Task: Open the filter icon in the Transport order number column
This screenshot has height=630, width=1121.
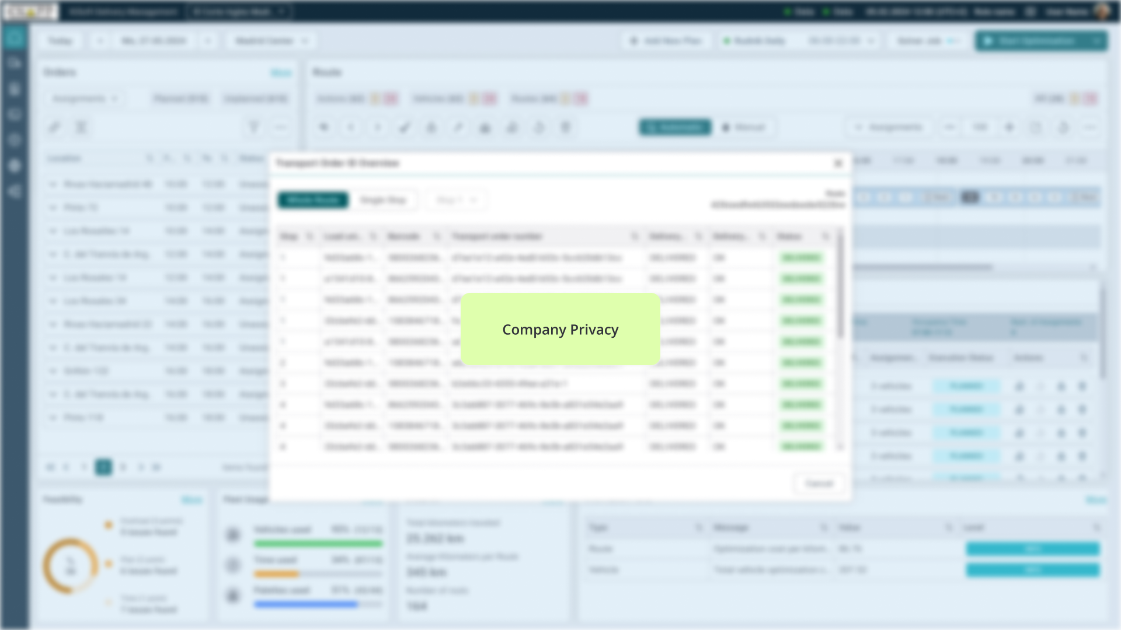Action: tap(635, 236)
